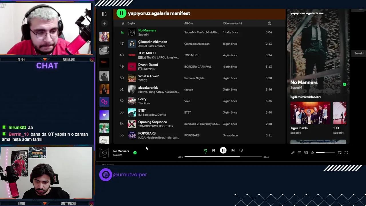Click the BTBT album cover thumbnail
The width and height of the screenshot is (366, 206).
(132, 112)
